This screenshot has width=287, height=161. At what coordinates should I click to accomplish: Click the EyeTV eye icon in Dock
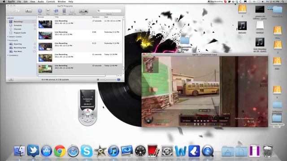127,151
